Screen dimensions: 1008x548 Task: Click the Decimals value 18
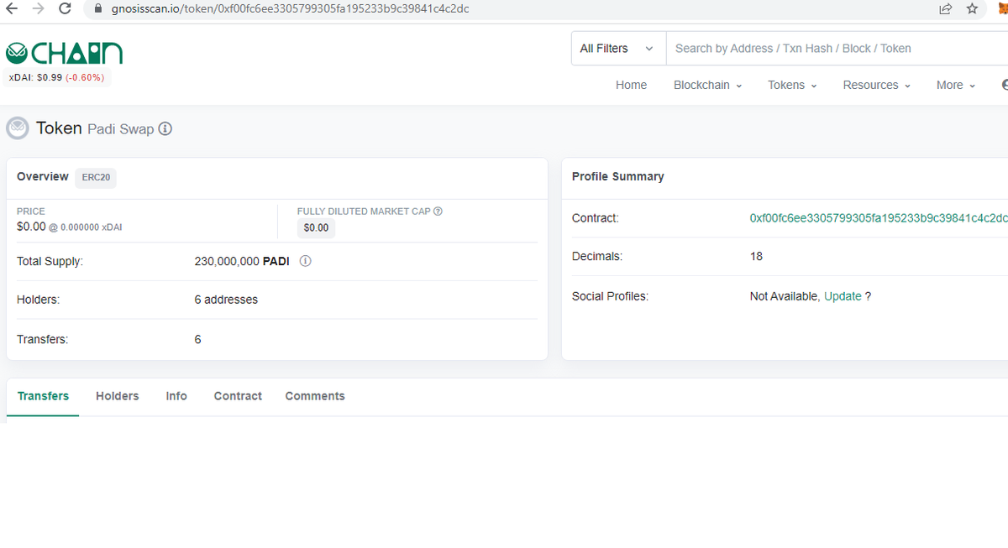click(756, 257)
